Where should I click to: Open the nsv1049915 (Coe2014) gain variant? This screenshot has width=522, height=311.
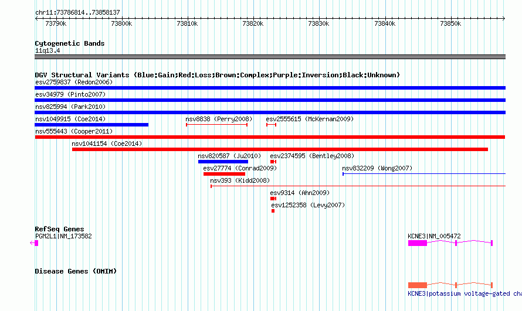pyautogui.click(x=91, y=125)
